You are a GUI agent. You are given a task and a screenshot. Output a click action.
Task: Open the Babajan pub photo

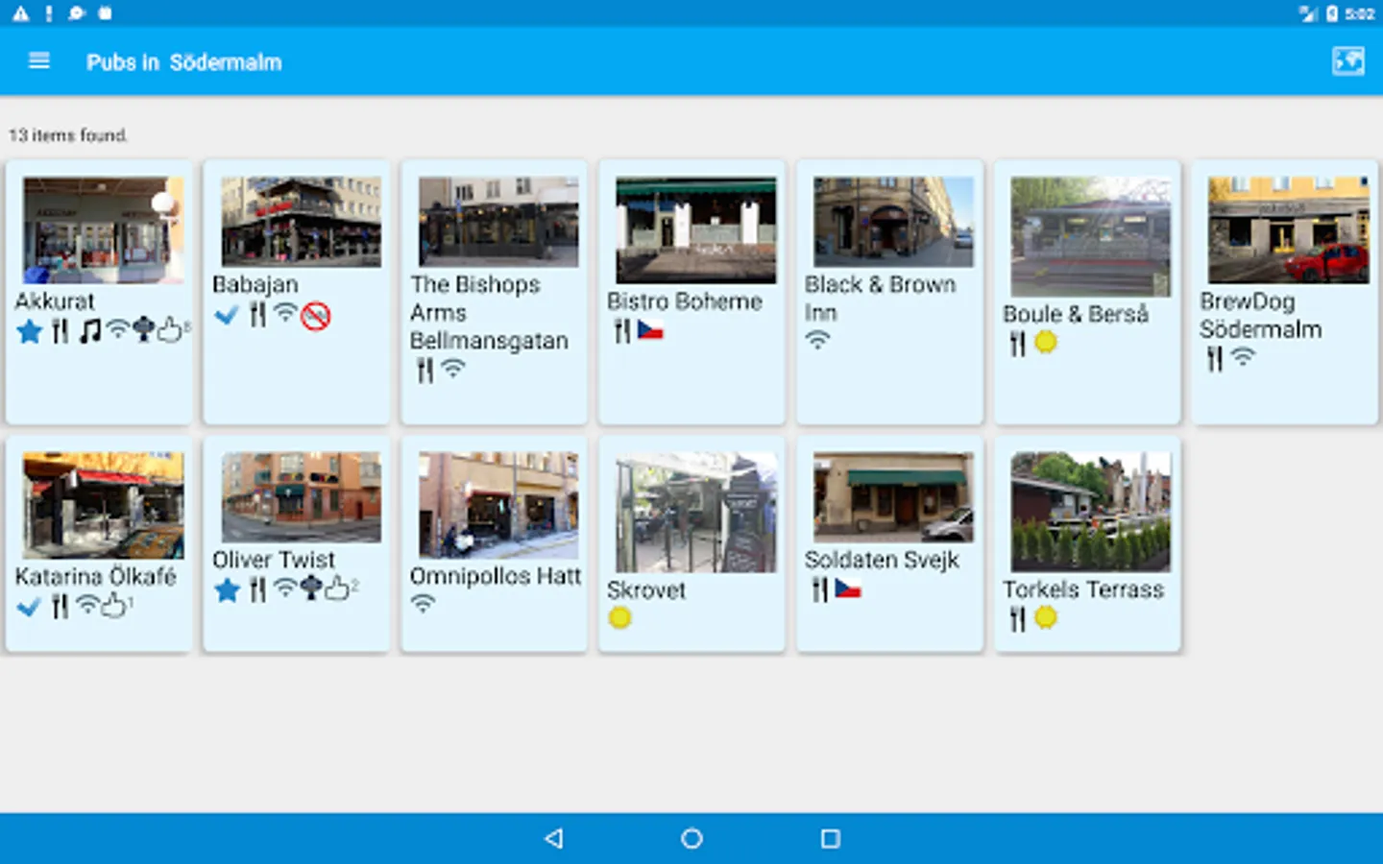click(x=302, y=221)
